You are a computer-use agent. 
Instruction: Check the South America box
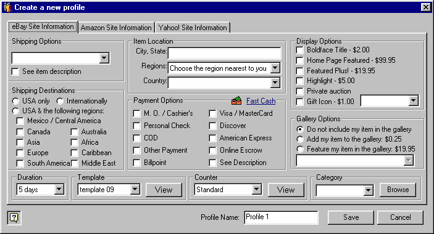20,163
